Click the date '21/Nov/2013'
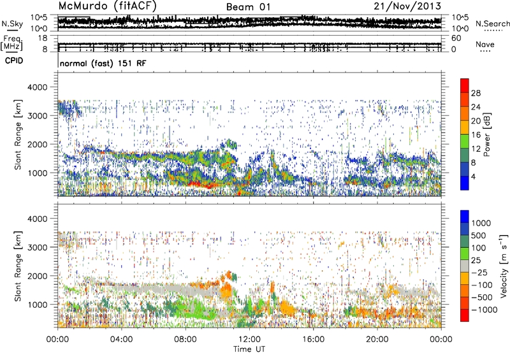Viewport: 510px width, 353px height. [x=407, y=6]
